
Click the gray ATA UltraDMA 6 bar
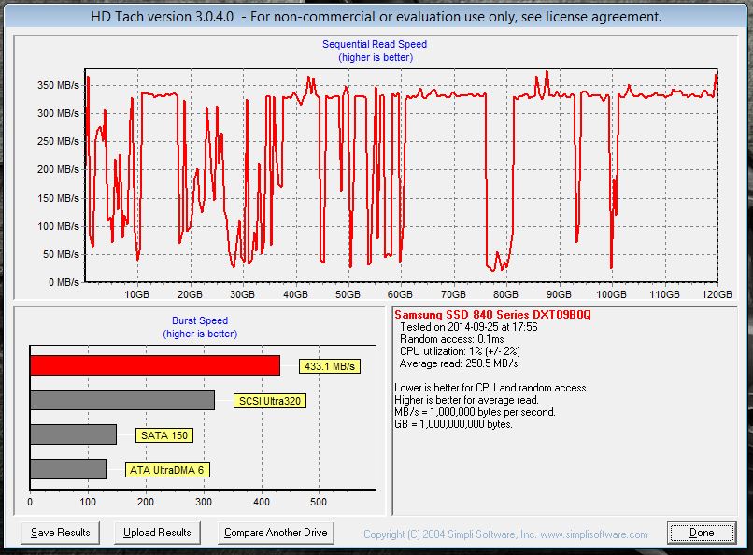pos(68,469)
